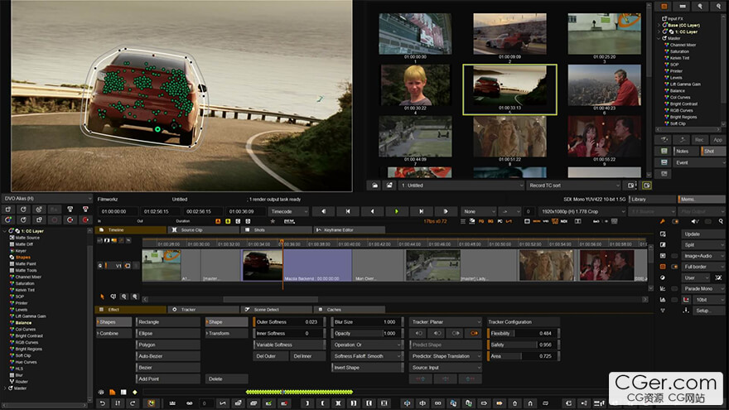The height and width of the screenshot is (410, 729).
Task: Toggle the switch next to Image+Audio
Action: pos(674,256)
